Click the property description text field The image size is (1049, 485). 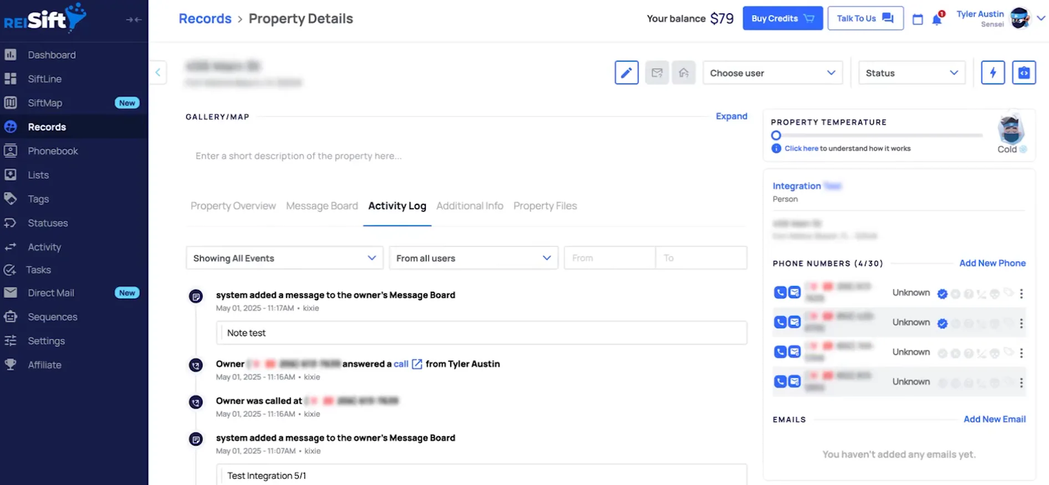click(x=466, y=156)
